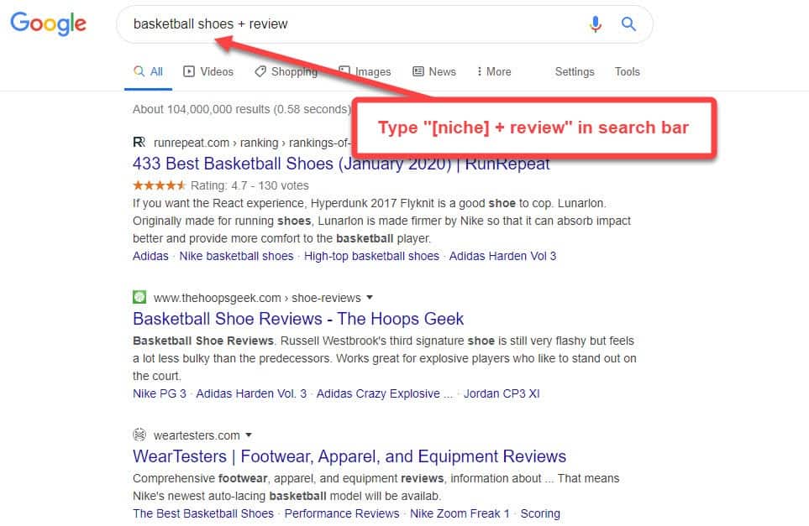Open Settings in the search menu
The image size is (809, 526).
tap(575, 71)
